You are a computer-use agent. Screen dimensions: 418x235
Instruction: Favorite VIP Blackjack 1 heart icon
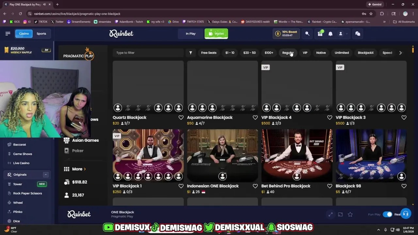(x=181, y=186)
